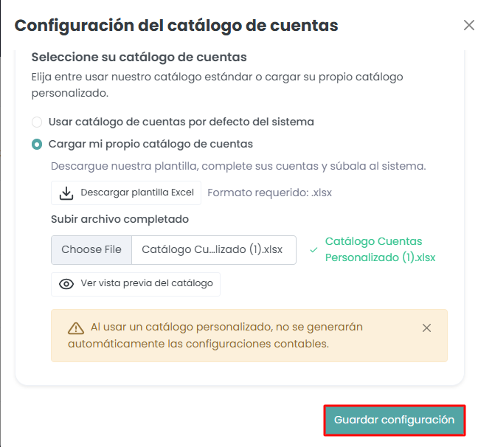The image size is (478, 447).
Task: Click the 'Formato requerido: .xlsx' hint
Action: click(x=269, y=193)
